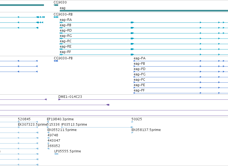The height and width of the screenshot is (166, 228).
Task: Click the eag-PG protein label
Action: (x=140, y=74)
